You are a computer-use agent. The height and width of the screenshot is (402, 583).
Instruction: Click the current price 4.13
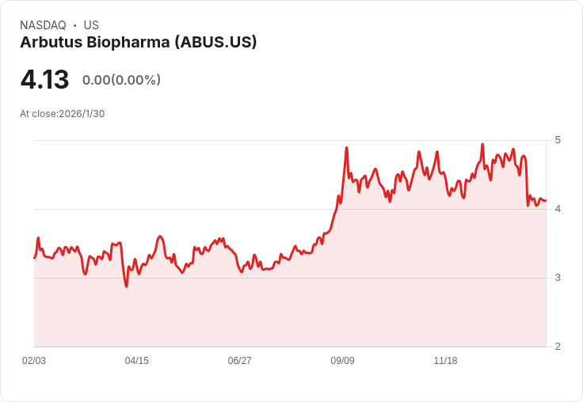pos(44,79)
